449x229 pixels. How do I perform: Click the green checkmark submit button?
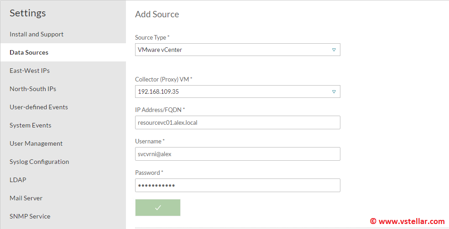point(158,208)
